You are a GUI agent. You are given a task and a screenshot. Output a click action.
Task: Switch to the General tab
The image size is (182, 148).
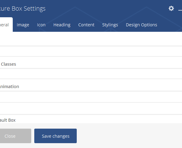pos(5,25)
